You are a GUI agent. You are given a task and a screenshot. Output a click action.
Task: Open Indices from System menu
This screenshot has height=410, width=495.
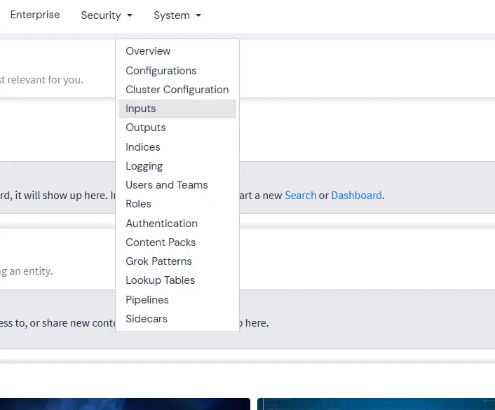click(177, 147)
